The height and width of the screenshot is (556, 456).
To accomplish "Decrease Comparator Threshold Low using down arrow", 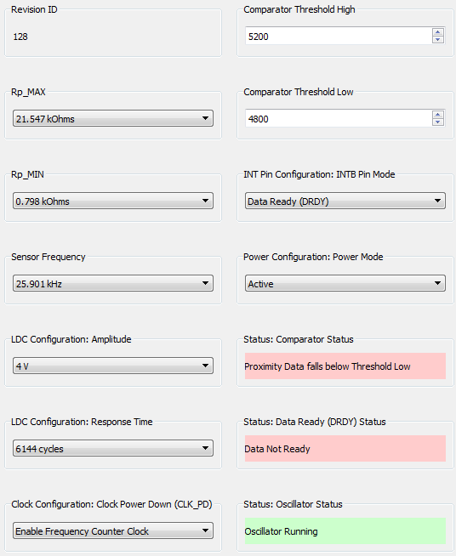I will [437, 122].
